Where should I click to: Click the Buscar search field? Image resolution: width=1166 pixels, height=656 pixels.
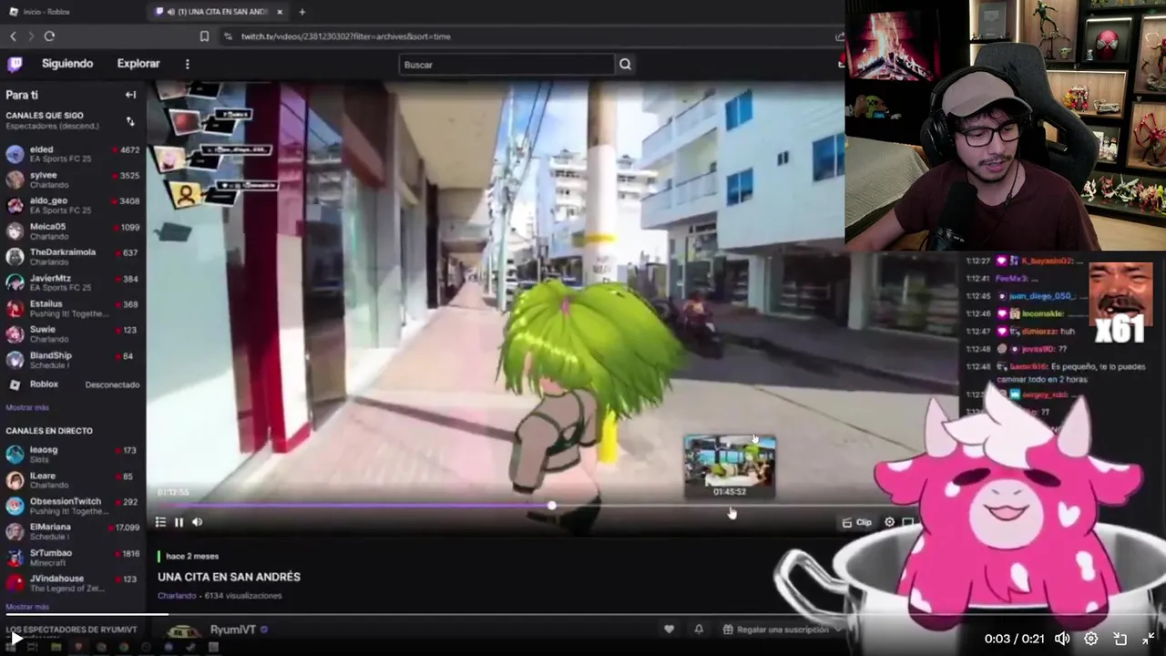506,65
